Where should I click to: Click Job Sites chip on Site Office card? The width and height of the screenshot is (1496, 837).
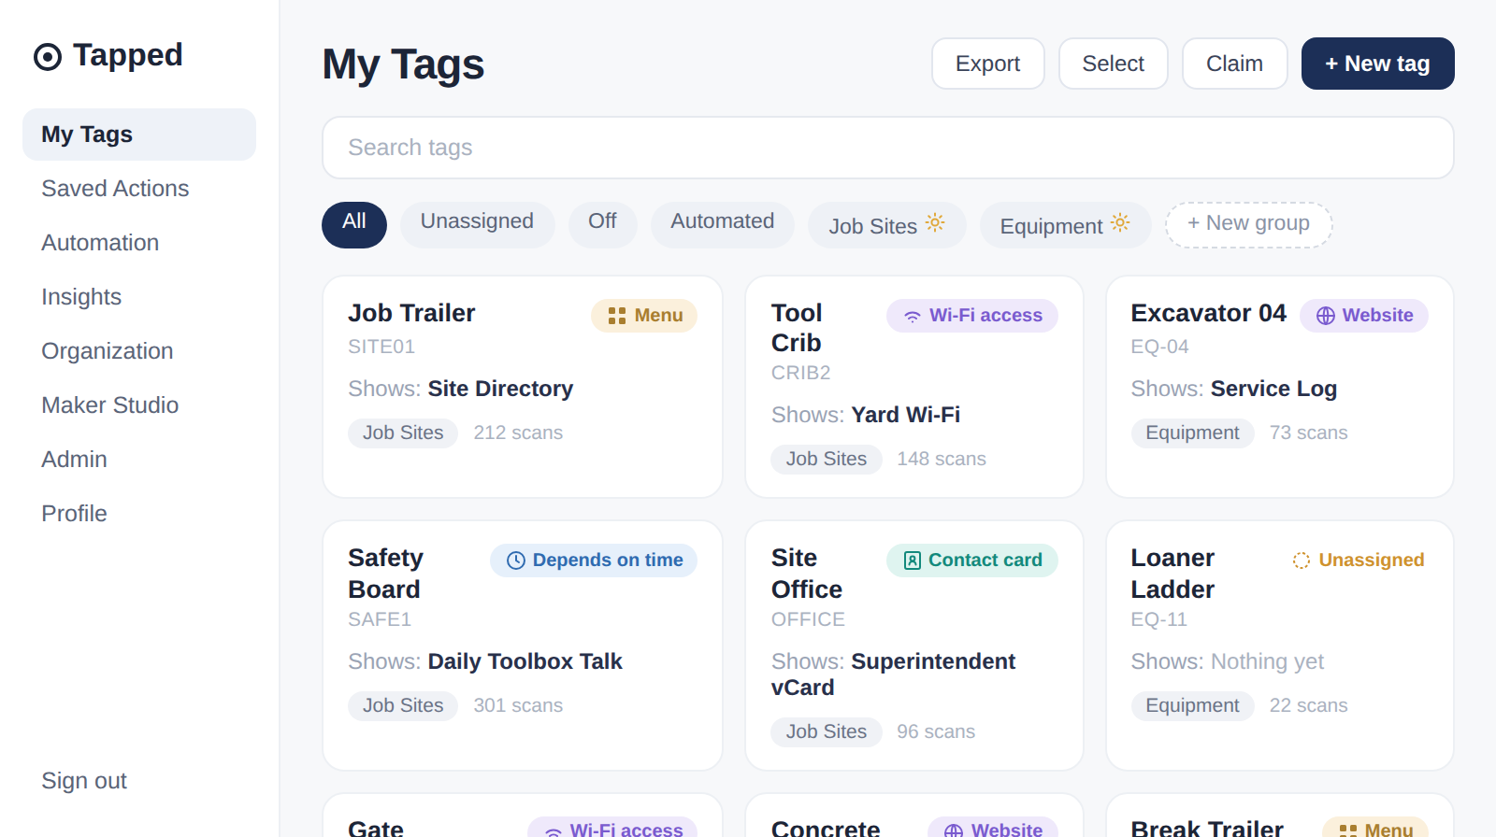(x=827, y=732)
